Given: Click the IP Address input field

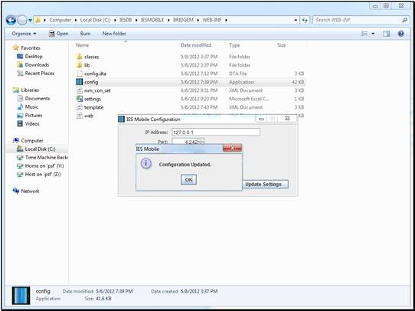Looking at the screenshot, I should [216, 132].
